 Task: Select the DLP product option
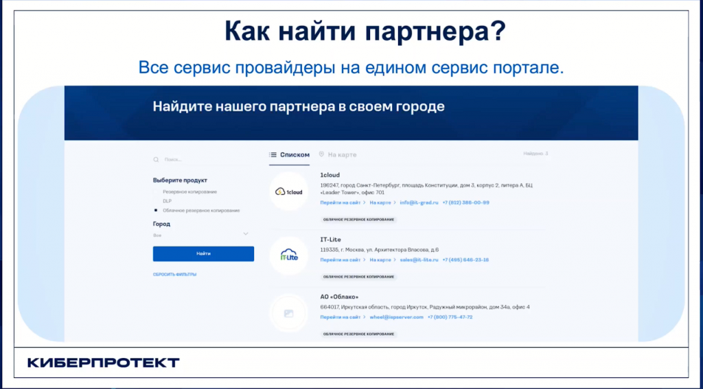(x=167, y=201)
